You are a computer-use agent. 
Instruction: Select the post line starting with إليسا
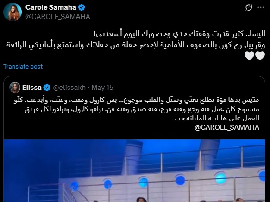click(x=179, y=34)
